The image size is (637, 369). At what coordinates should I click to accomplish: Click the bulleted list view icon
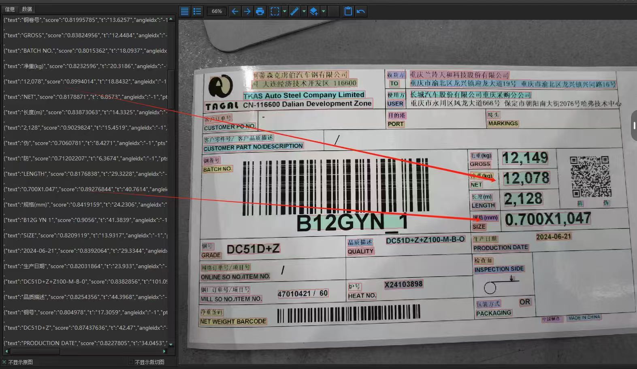[x=197, y=11]
